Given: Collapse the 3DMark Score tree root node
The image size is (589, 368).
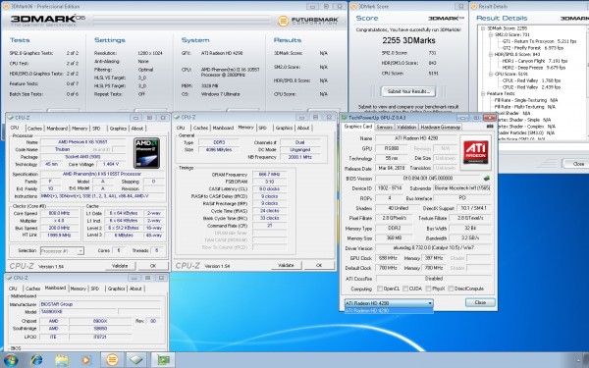Looking at the screenshot, I should [x=483, y=28].
